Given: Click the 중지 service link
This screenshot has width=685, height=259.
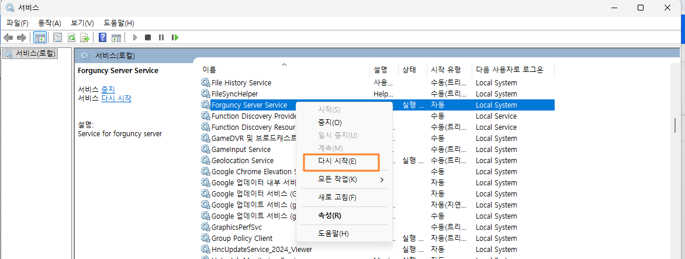Looking at the screenshot, I should tap(108, 89).
